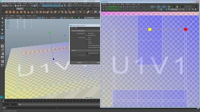
Task: Project from X axis
Action: [x=87, y=38]
